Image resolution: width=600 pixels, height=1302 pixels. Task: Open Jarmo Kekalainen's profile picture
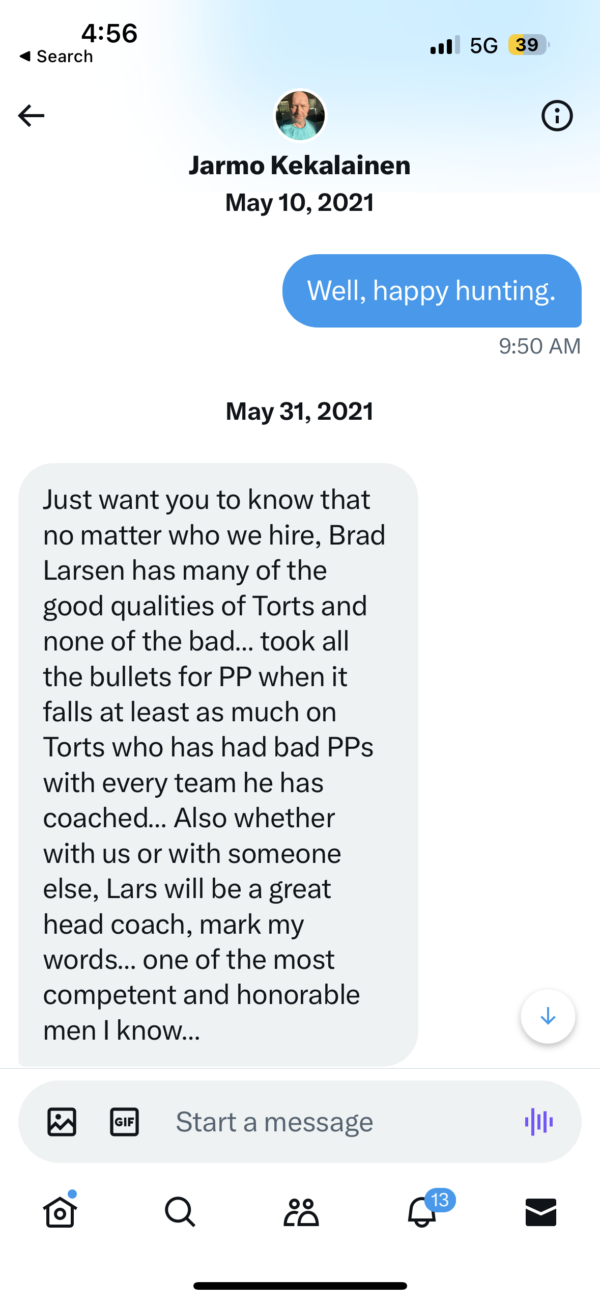[x=300, y=116]
